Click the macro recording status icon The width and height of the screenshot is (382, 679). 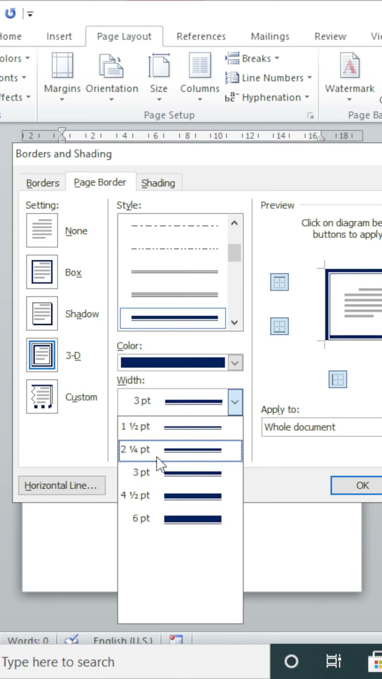176,639
